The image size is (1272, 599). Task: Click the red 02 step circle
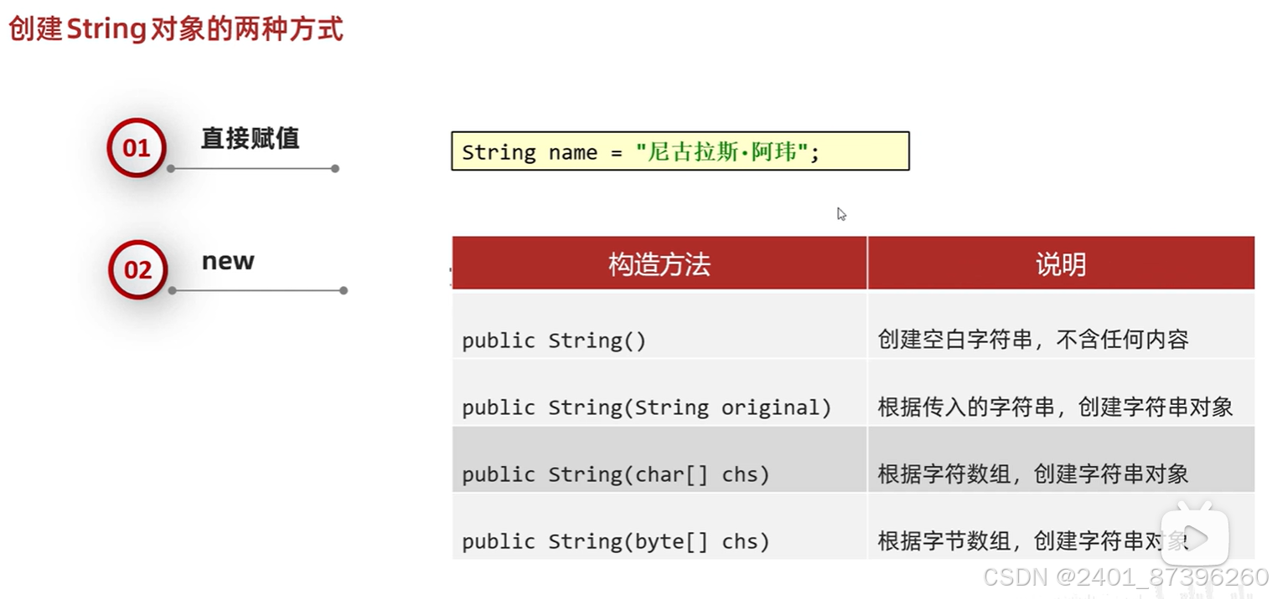137,269
